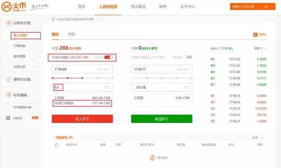
Task: Open the 深度 0 depth dropdown
Action: [x=260, y=49]
